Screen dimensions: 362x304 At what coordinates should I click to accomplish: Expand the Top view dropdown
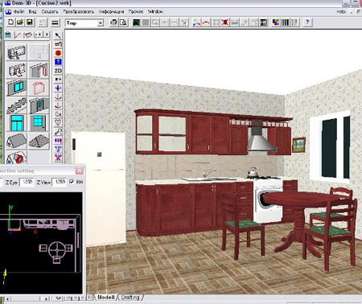[101, 23]
